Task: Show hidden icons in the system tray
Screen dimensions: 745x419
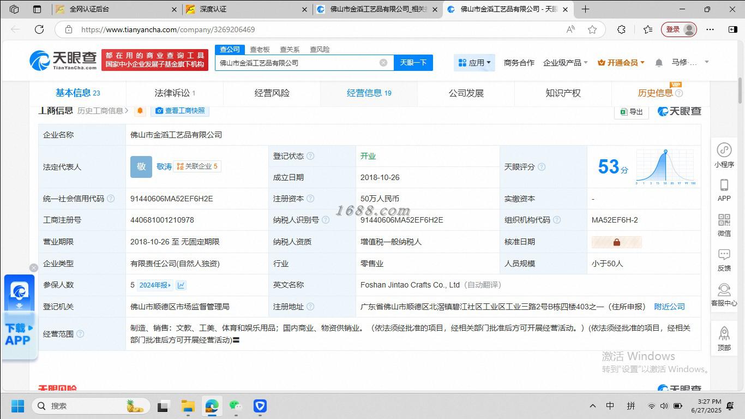Action: 593,406
